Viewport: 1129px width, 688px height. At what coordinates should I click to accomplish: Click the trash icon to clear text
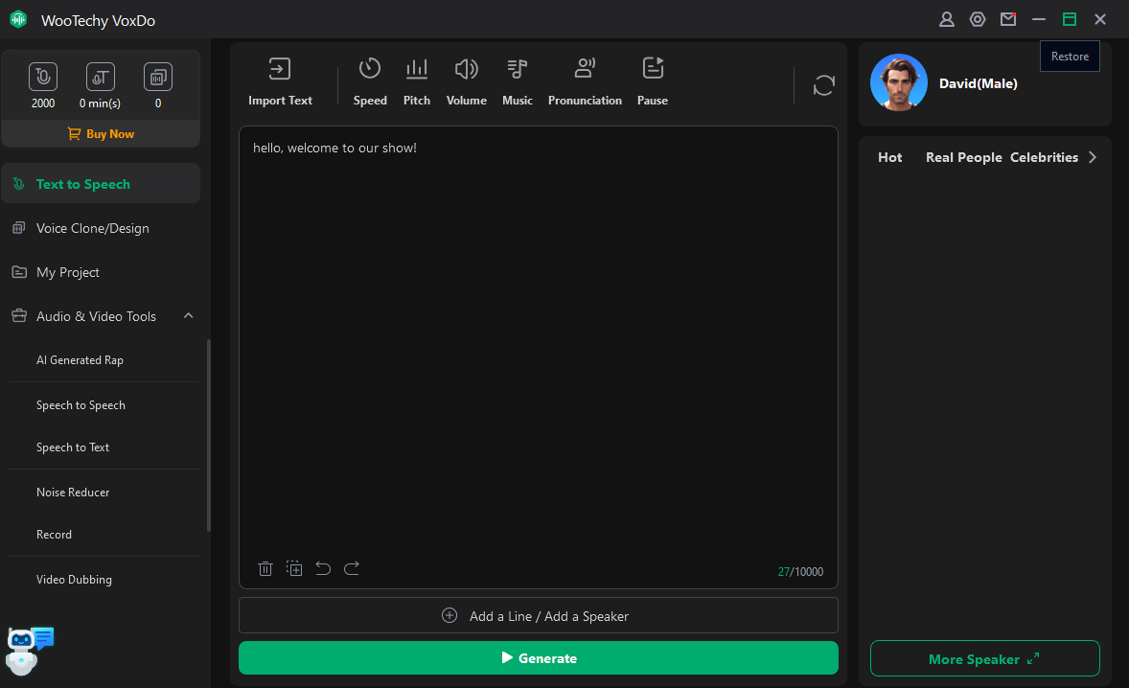(x=265, y=568)
